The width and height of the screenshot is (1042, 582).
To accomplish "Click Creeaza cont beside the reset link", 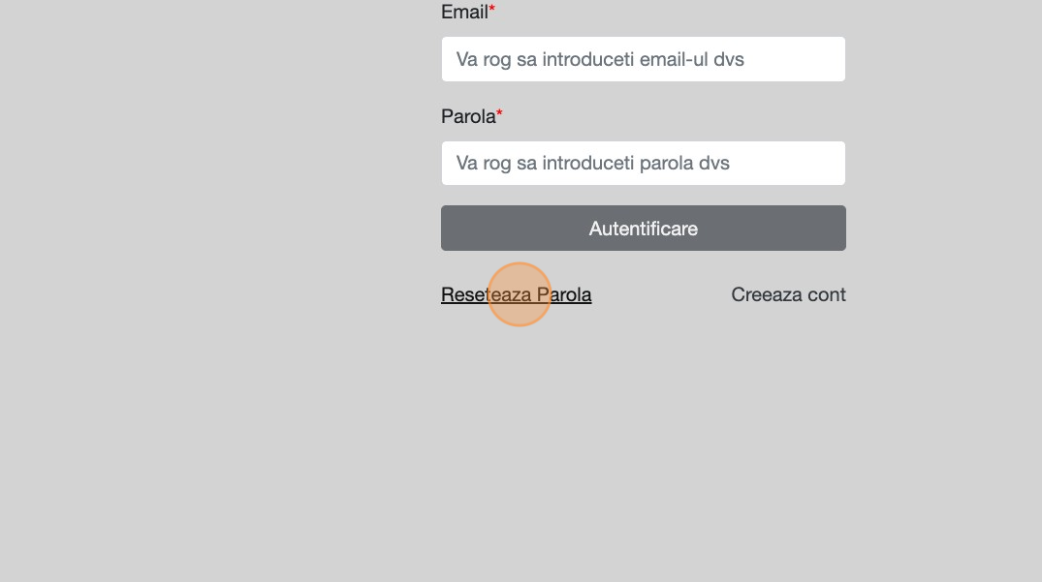I will (x=788, y=294).
